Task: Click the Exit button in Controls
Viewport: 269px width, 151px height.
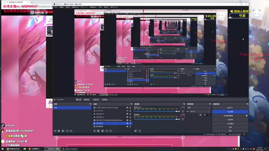Action: (x=230, y=131)
